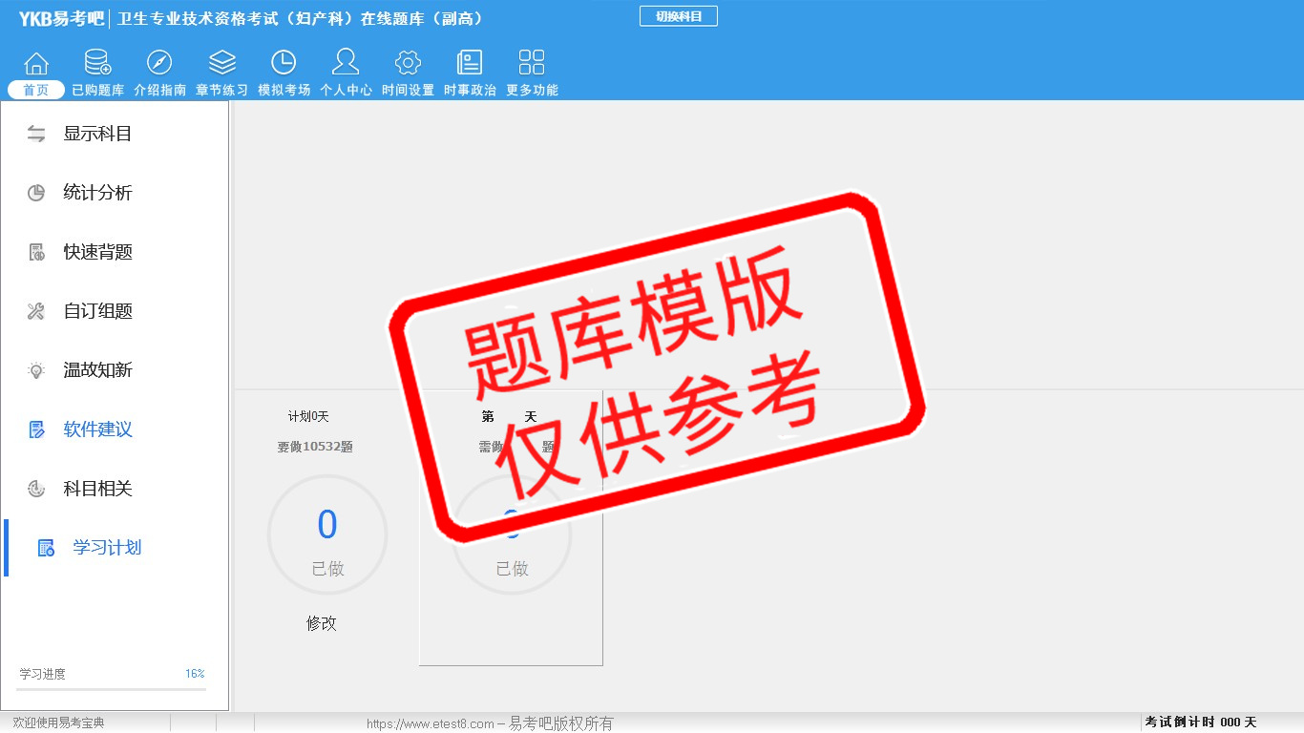The width and height of the screenshot is (1304, 733).
Task: Open 模拟考场 clock icon
Action: [x=284, y=64]
